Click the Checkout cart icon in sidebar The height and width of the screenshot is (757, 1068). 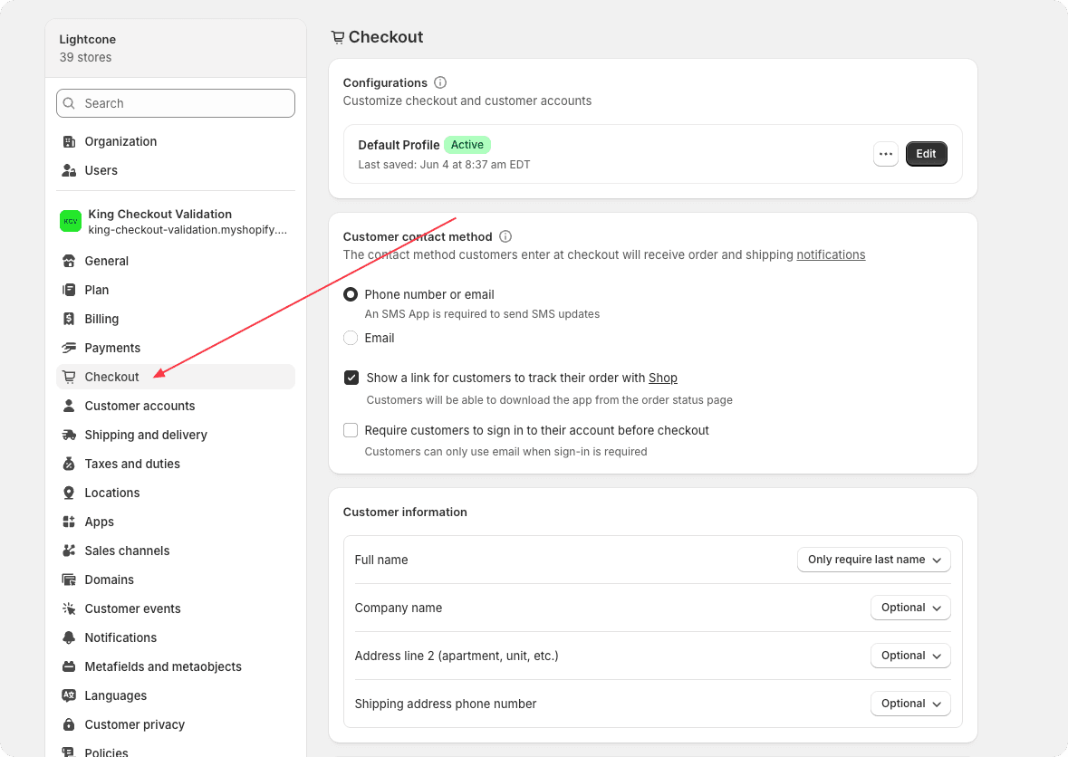tap(69, 377)
